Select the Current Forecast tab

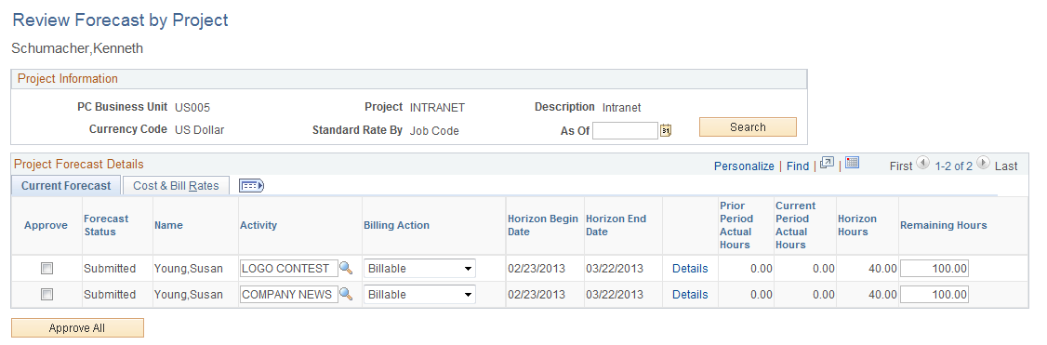click(66, 185)
